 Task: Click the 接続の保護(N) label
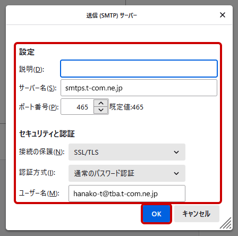(x=42, y=152)
